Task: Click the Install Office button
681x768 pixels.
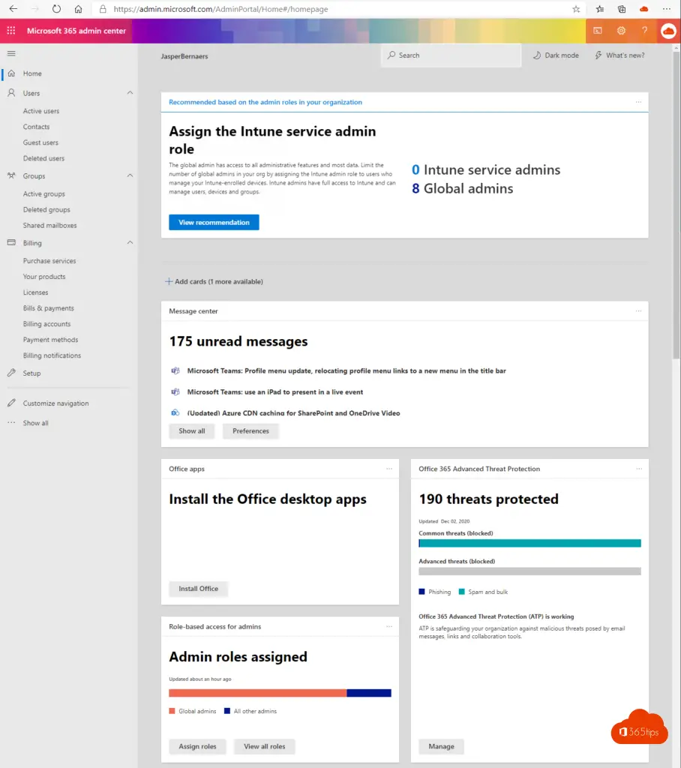Action: pos(198,589)
